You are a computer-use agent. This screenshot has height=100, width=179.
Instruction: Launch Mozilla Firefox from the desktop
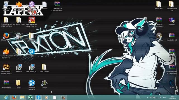6,36
